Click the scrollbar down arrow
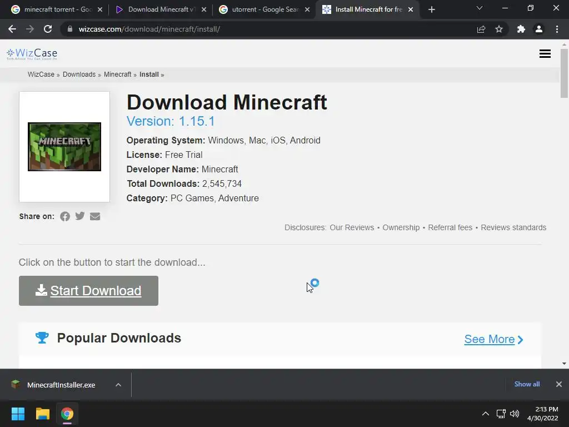The height and width of the screenshot is (427, 569). [x=564, y=364]
